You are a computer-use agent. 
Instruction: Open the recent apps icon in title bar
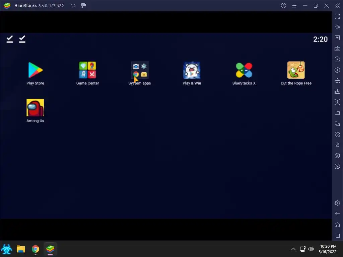84,6
